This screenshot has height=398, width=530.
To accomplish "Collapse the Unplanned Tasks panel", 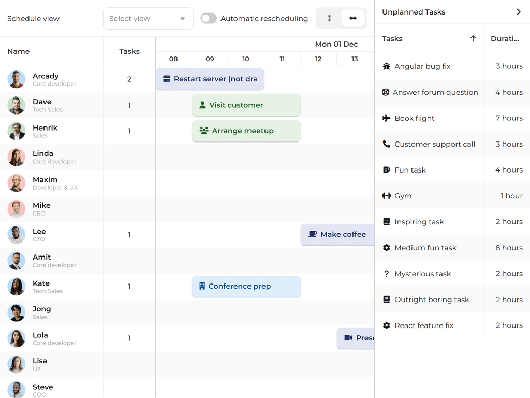I will pos(518,12).
